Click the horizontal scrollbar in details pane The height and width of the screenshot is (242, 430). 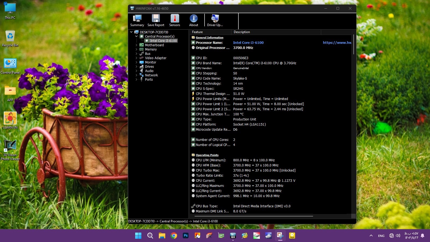(x=254, y=216)
